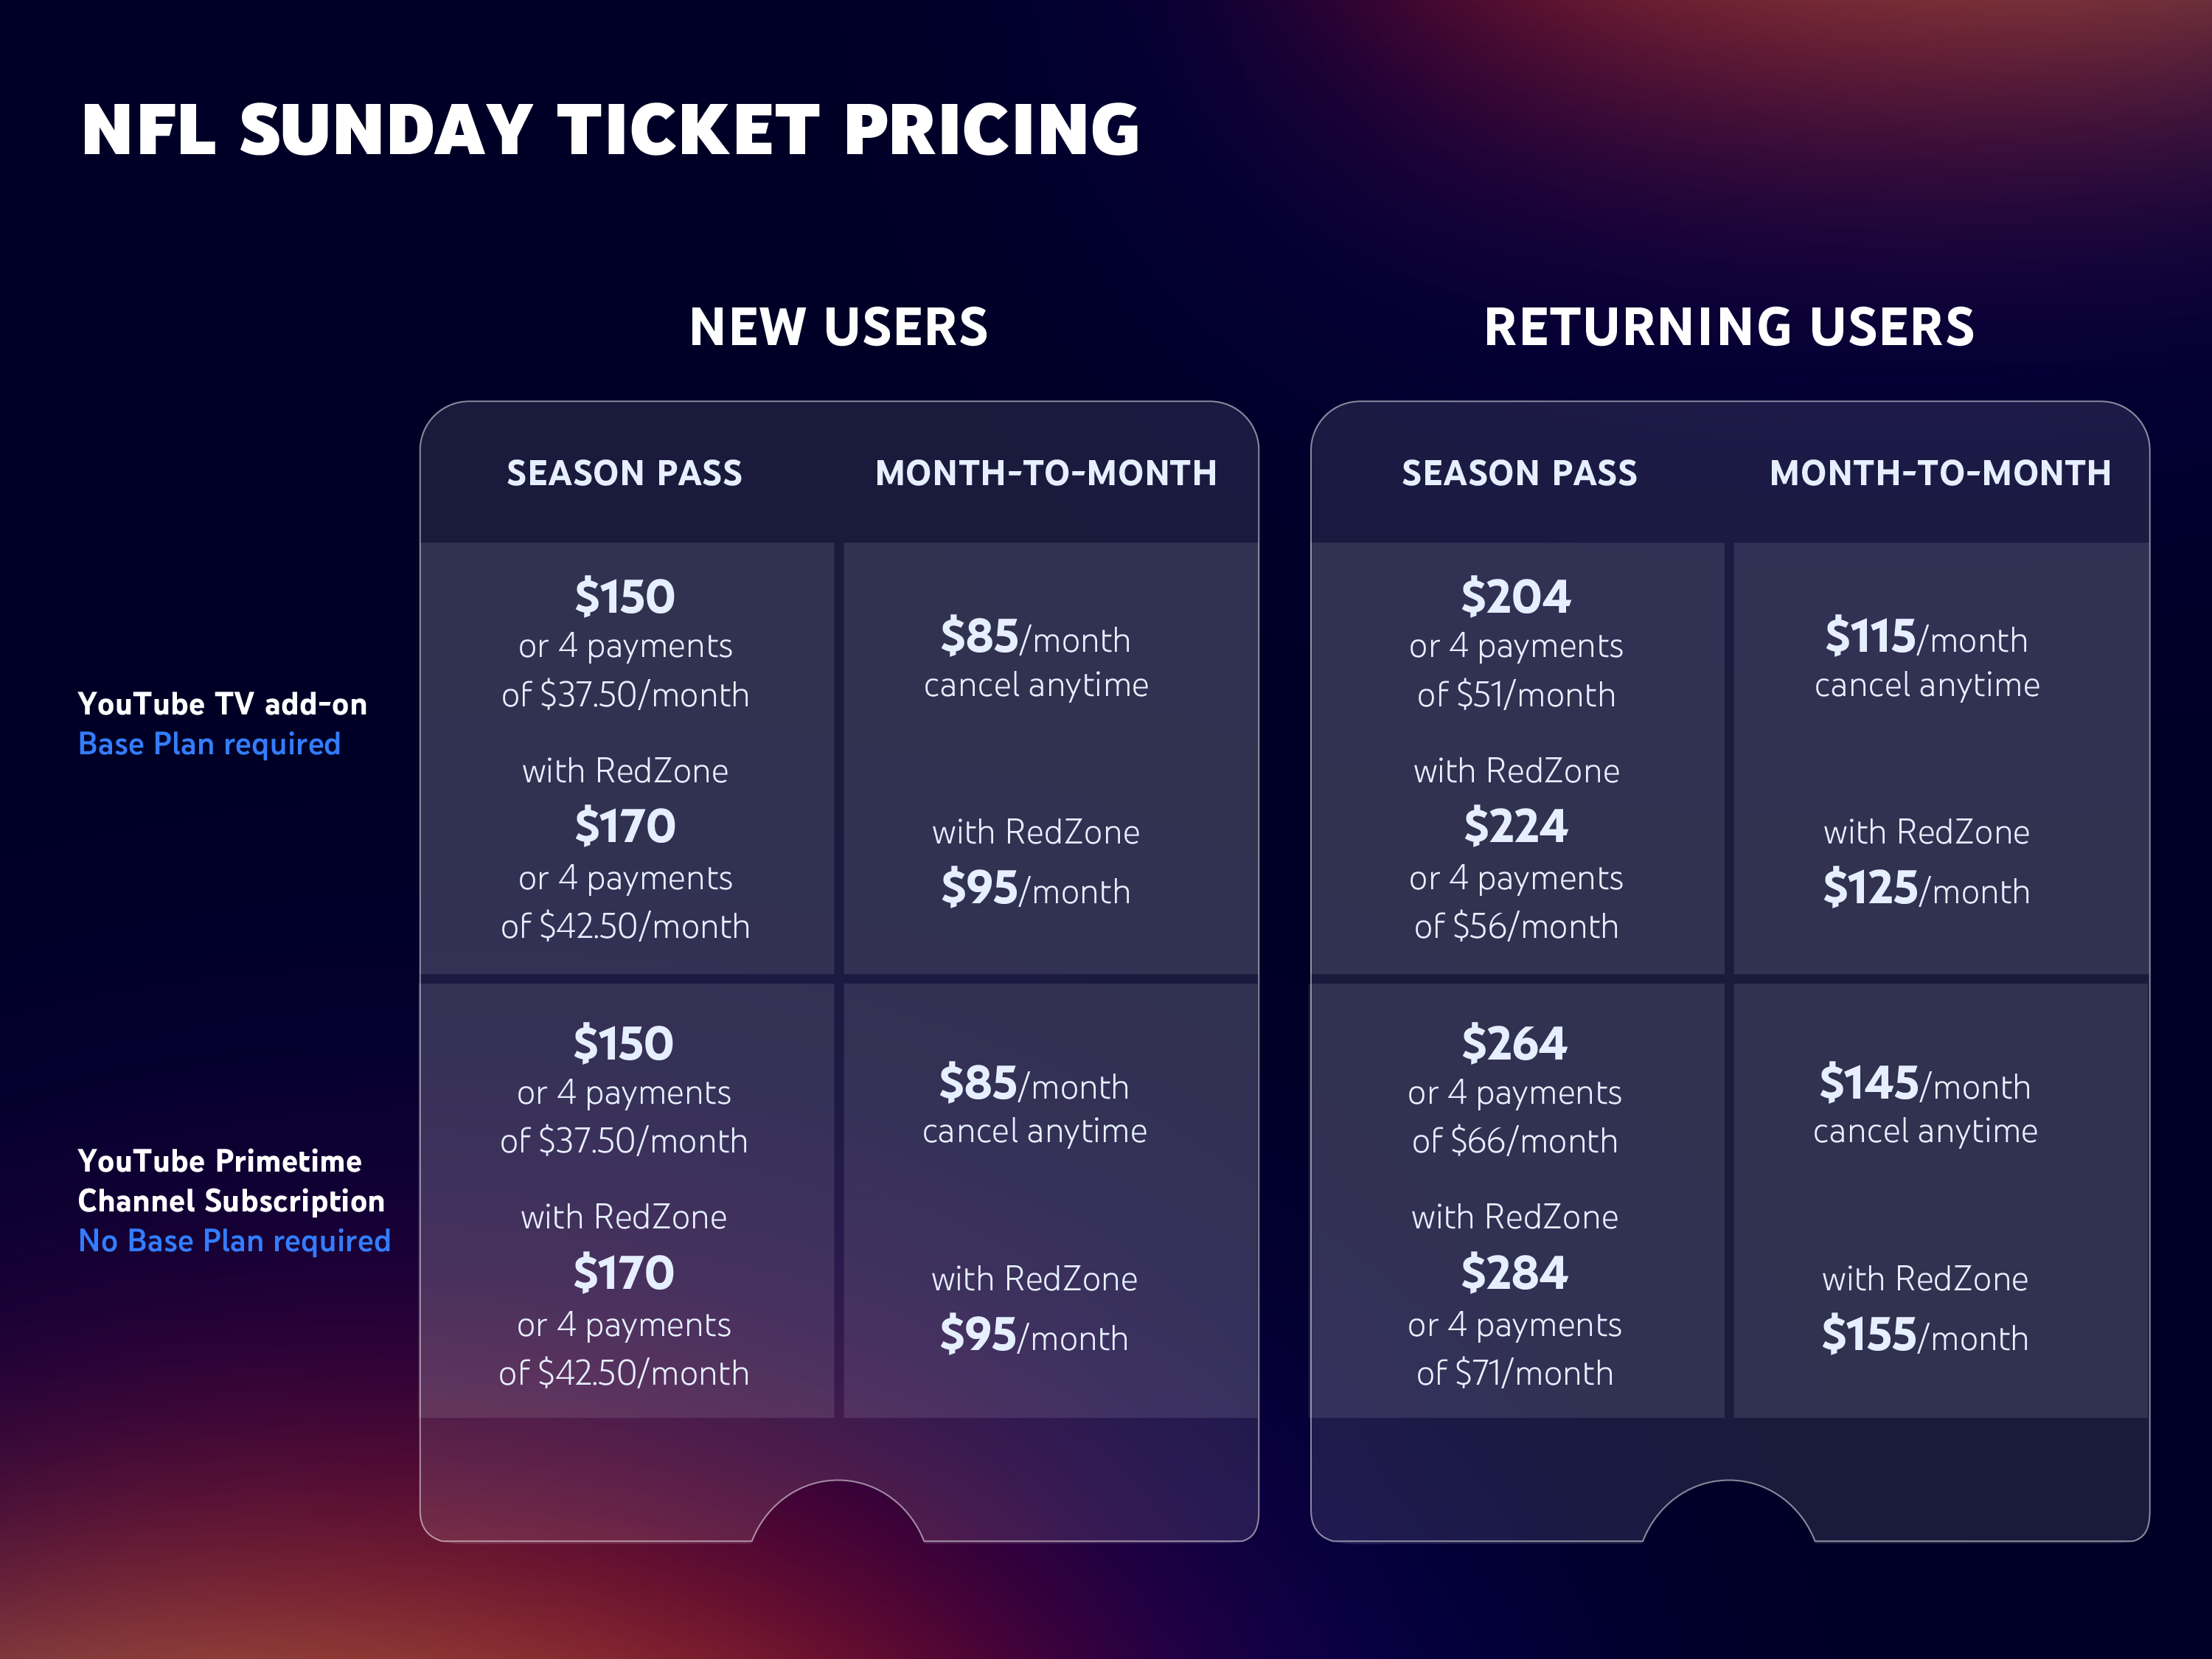Click the Base Plan required blue link
Viewport: 2212px width, 1659px height.
[209, 744]
